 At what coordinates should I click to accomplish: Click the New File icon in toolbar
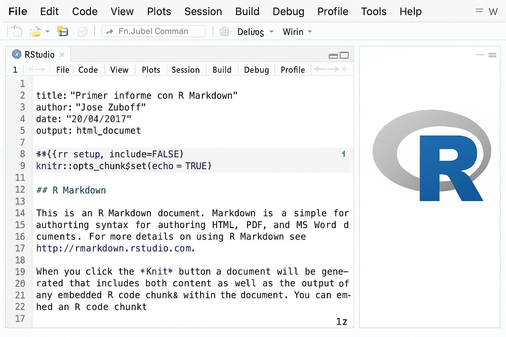coord(16,32)
